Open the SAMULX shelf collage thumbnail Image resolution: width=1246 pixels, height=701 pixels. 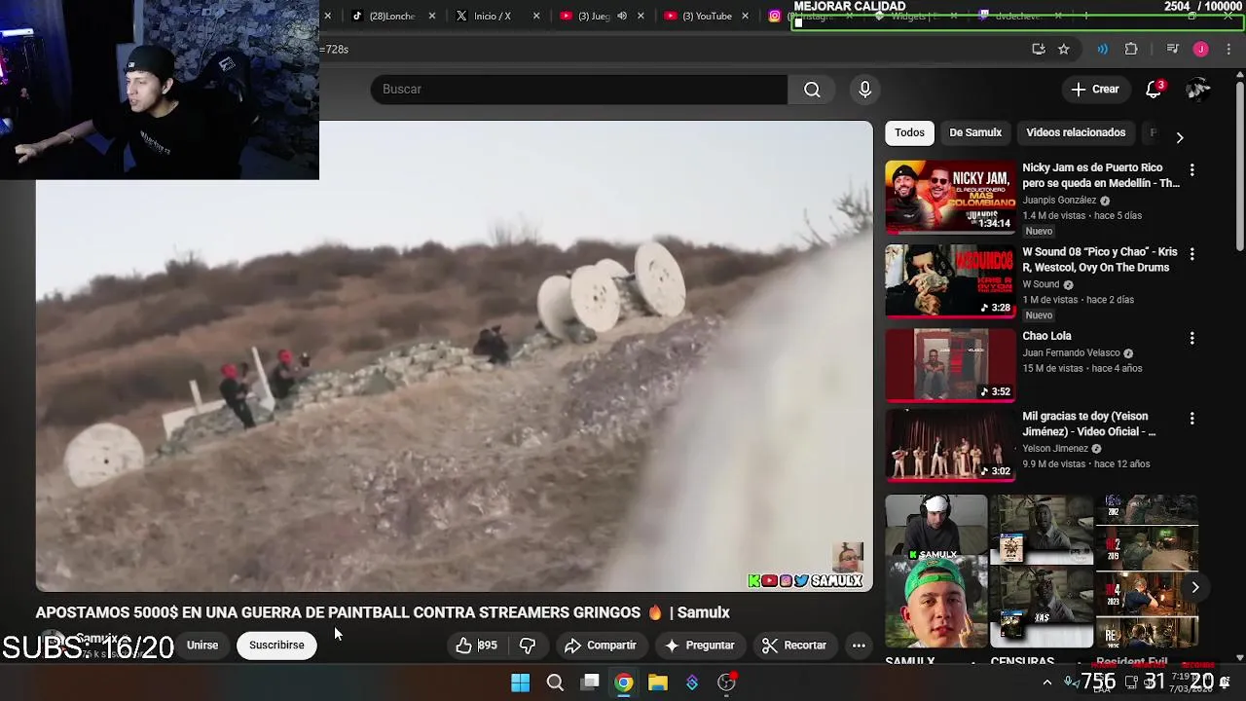tap(935, 572)
